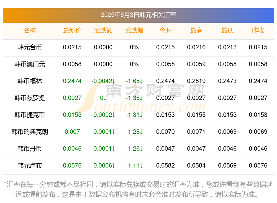This screenshot has height=203, width=277.
Task: Click 韩币兹罗提 latest price 0.0027
Action: (72, 98)
